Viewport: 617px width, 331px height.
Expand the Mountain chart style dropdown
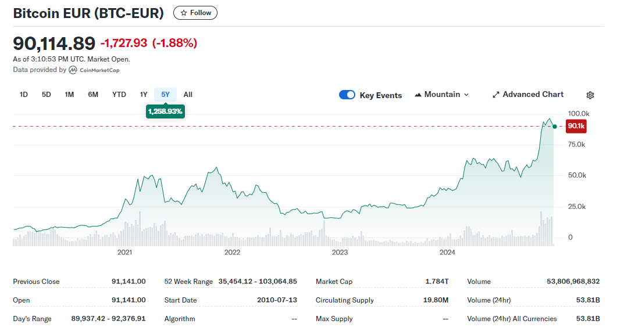coord(466,95)
